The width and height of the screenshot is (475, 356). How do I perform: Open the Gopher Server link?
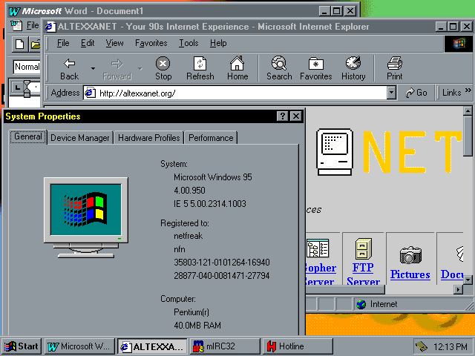click(321, 275)
